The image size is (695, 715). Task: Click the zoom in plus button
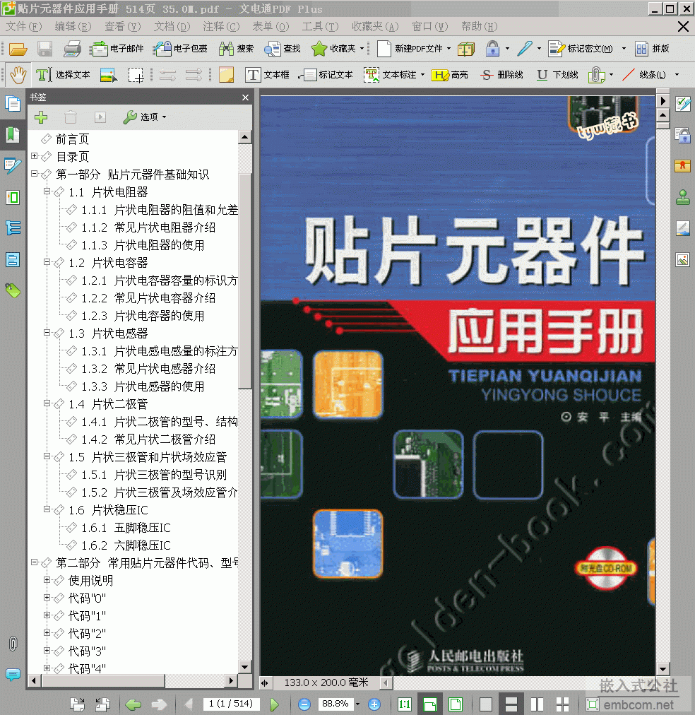(x=374, y=704)
